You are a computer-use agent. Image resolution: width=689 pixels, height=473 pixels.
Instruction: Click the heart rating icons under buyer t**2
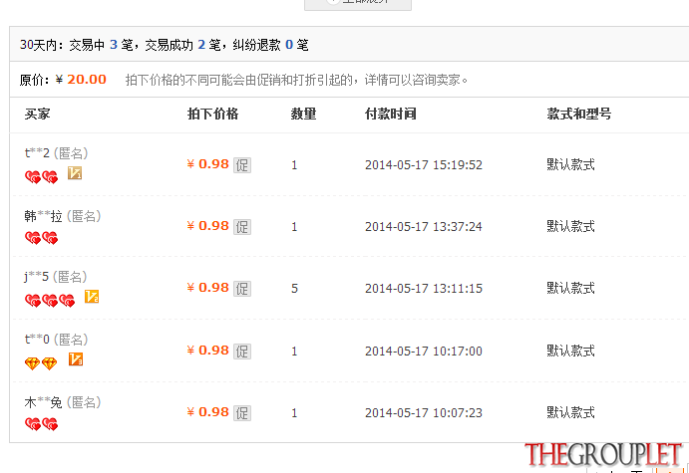[x=41, y=177]
